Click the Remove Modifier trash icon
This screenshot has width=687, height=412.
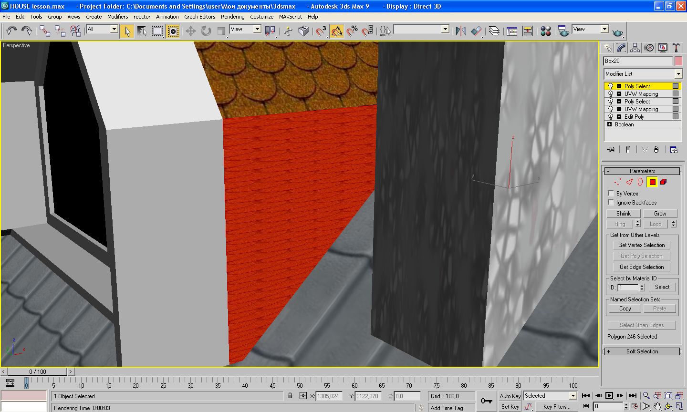click(x=656, y=149)
